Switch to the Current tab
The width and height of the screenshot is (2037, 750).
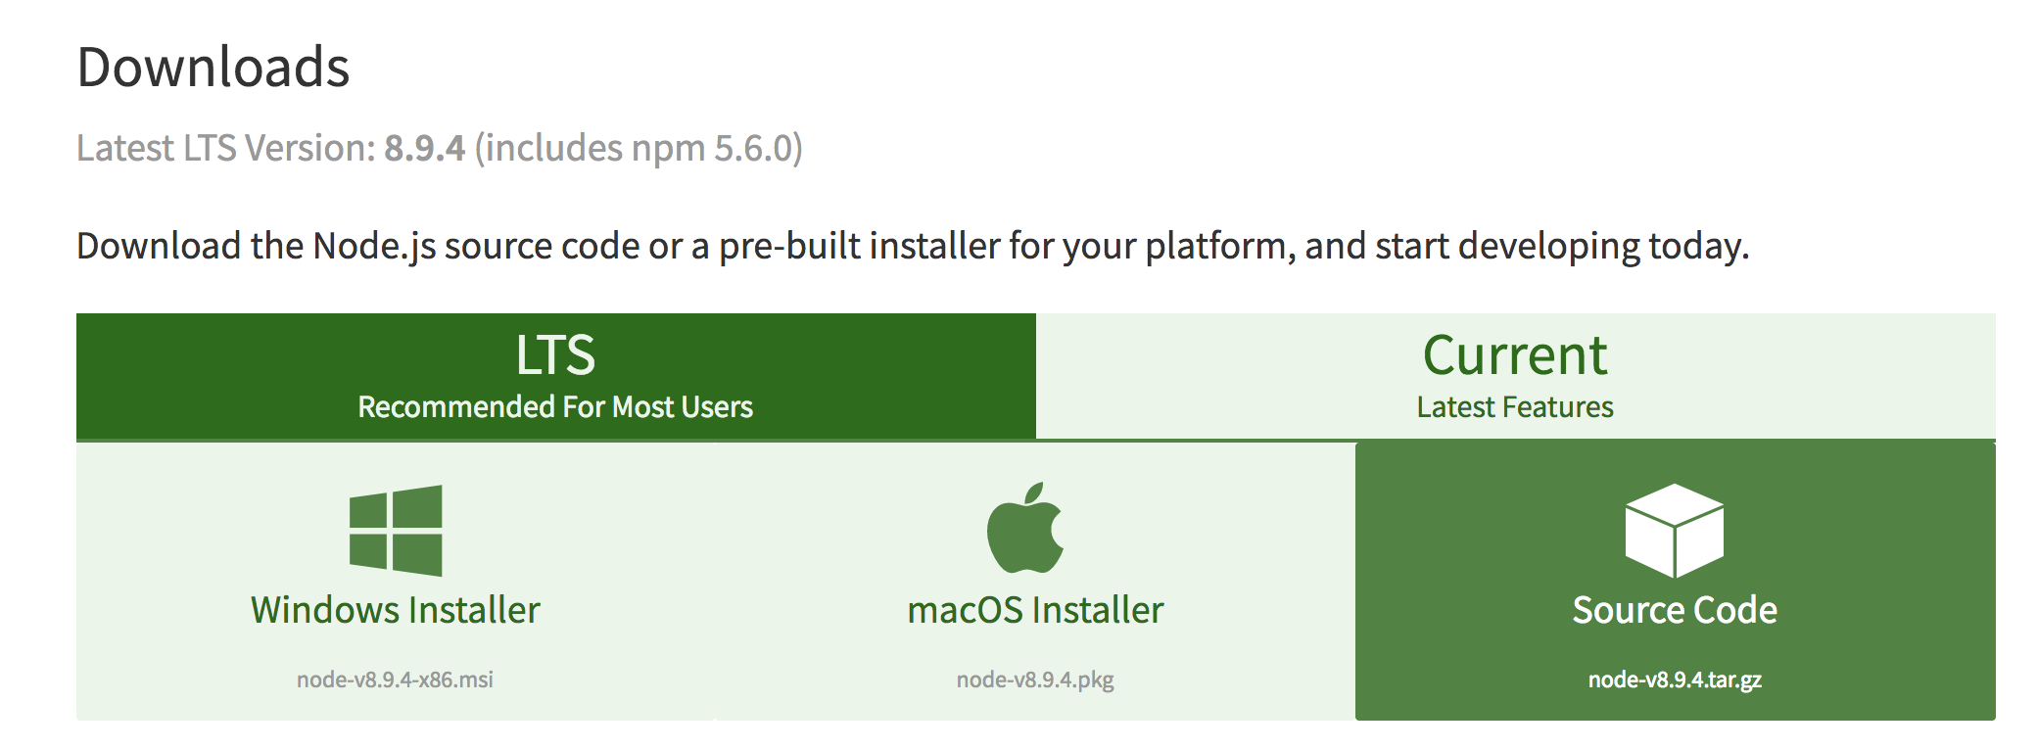1515,376
